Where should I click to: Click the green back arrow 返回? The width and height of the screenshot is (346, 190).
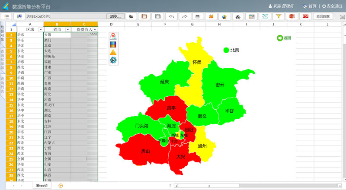[284, 38]
